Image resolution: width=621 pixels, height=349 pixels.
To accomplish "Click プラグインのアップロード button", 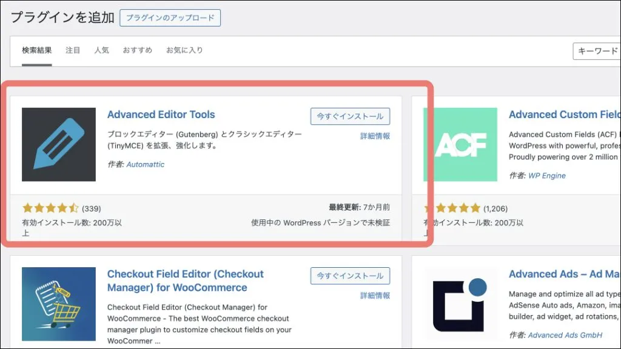I will [170, 18].
